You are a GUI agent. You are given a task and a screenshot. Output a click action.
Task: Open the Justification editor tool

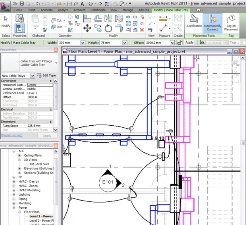point(194,21)
